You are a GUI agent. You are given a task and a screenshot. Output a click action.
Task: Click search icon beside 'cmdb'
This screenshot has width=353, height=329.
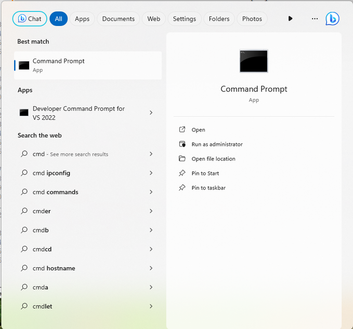24,230
